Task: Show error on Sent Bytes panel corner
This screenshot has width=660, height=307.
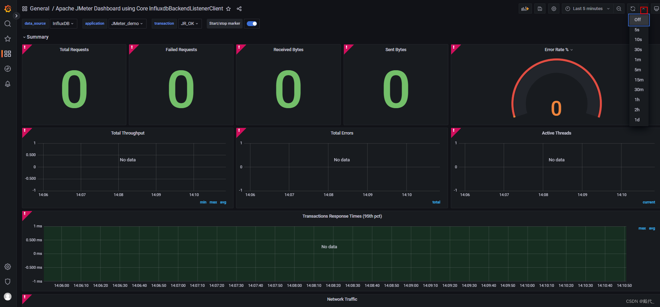Action: click(347, 48)
